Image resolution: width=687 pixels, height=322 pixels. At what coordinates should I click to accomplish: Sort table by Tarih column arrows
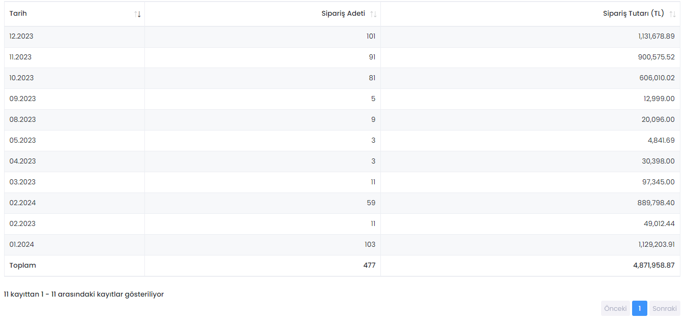point(137,14)
